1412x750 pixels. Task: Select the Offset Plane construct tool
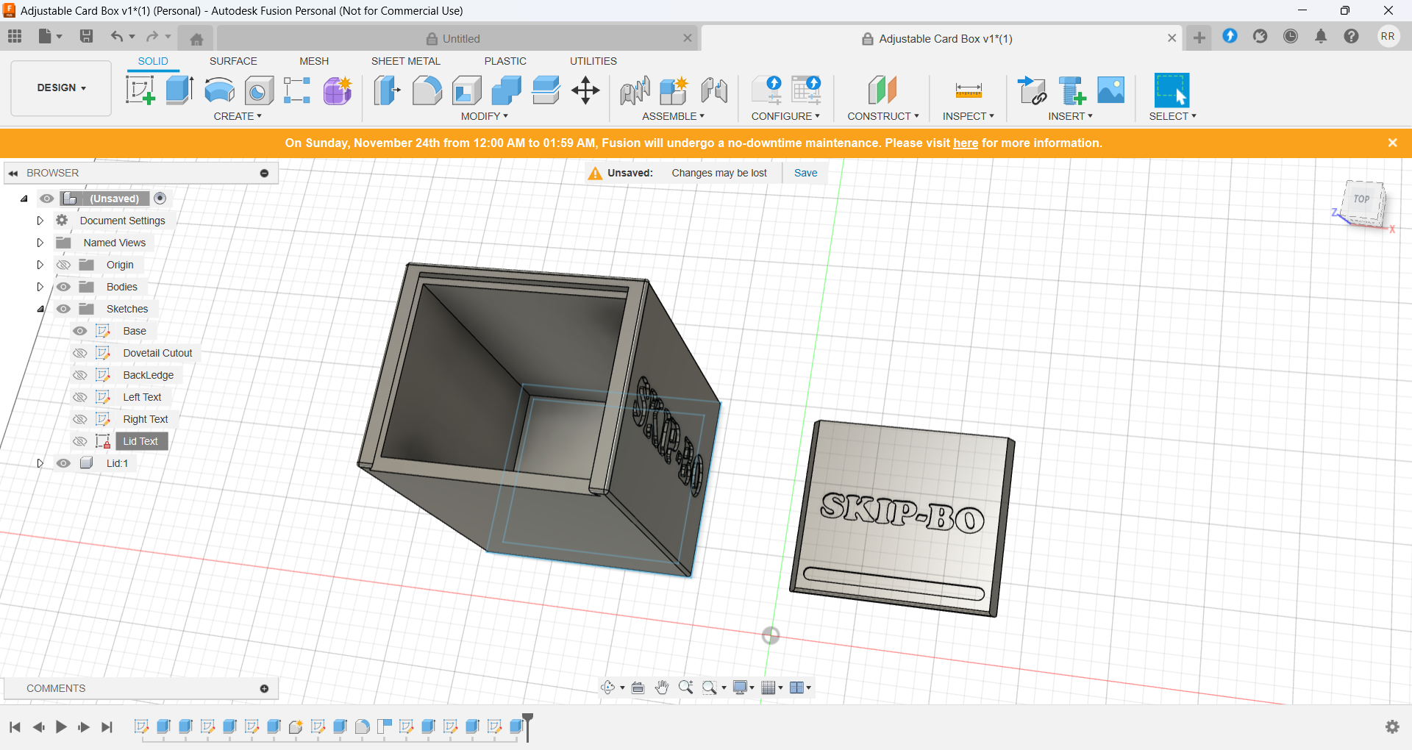point(883,90)
